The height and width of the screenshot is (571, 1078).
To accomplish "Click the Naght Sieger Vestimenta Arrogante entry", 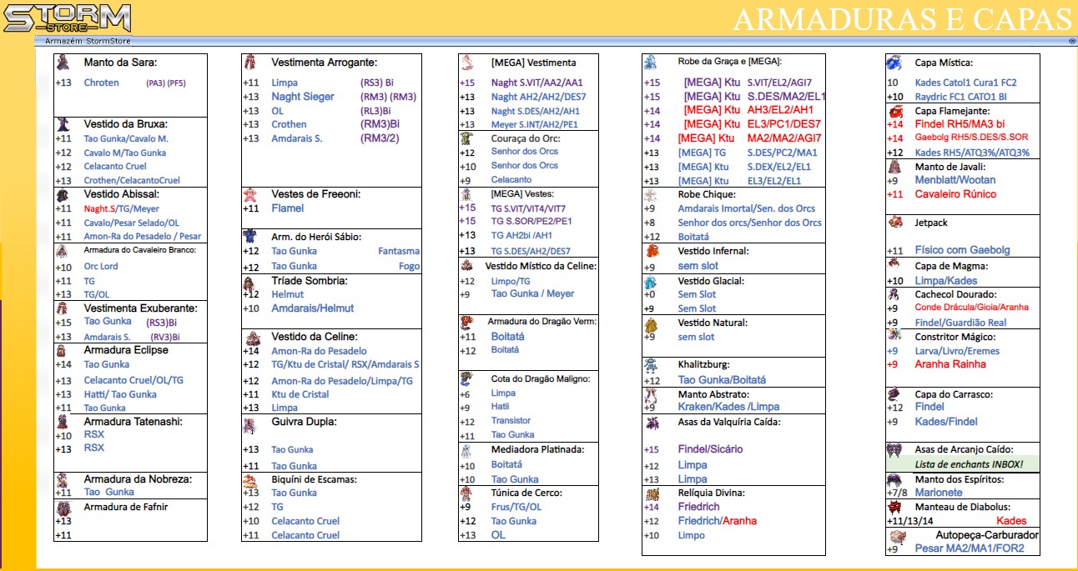I will (302, 97).
